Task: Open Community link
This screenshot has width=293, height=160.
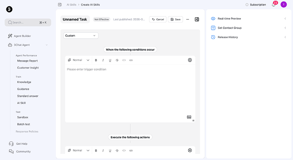Action: [20, 152]
